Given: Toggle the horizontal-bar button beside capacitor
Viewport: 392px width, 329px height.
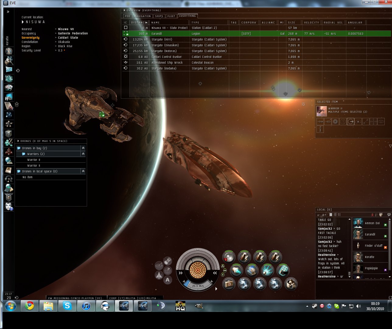Looking at the screenshot, I should point(225,270).
